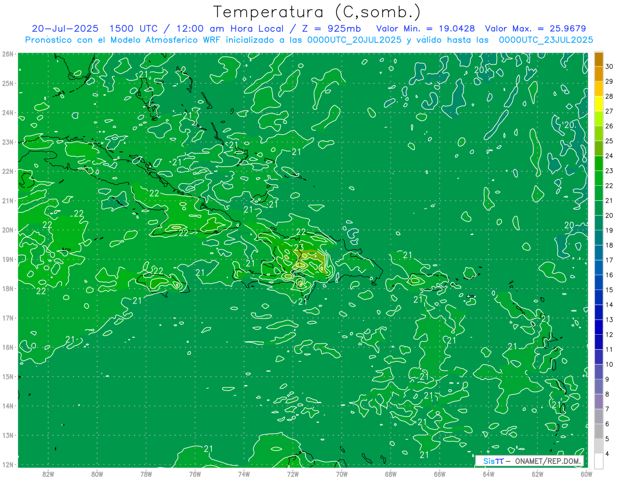
Task: Click the "26" label on the color scale
Action: pyautogui.click(x=610, y=126)
